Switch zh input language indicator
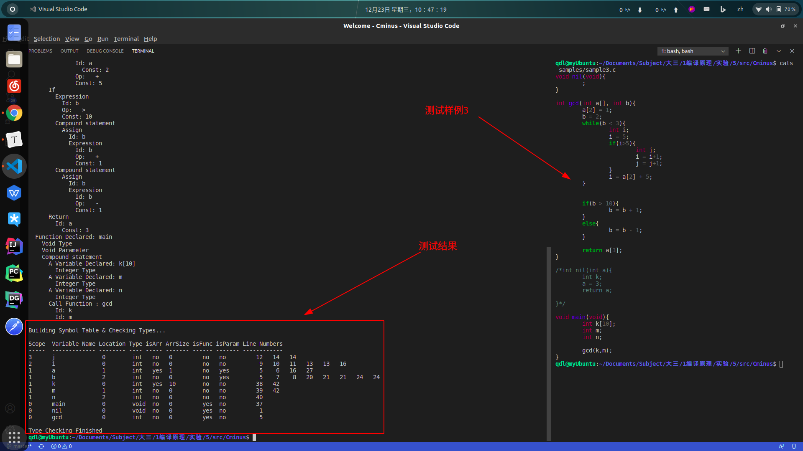The width and height of the screenshot is (803, 451). (740, 9)
